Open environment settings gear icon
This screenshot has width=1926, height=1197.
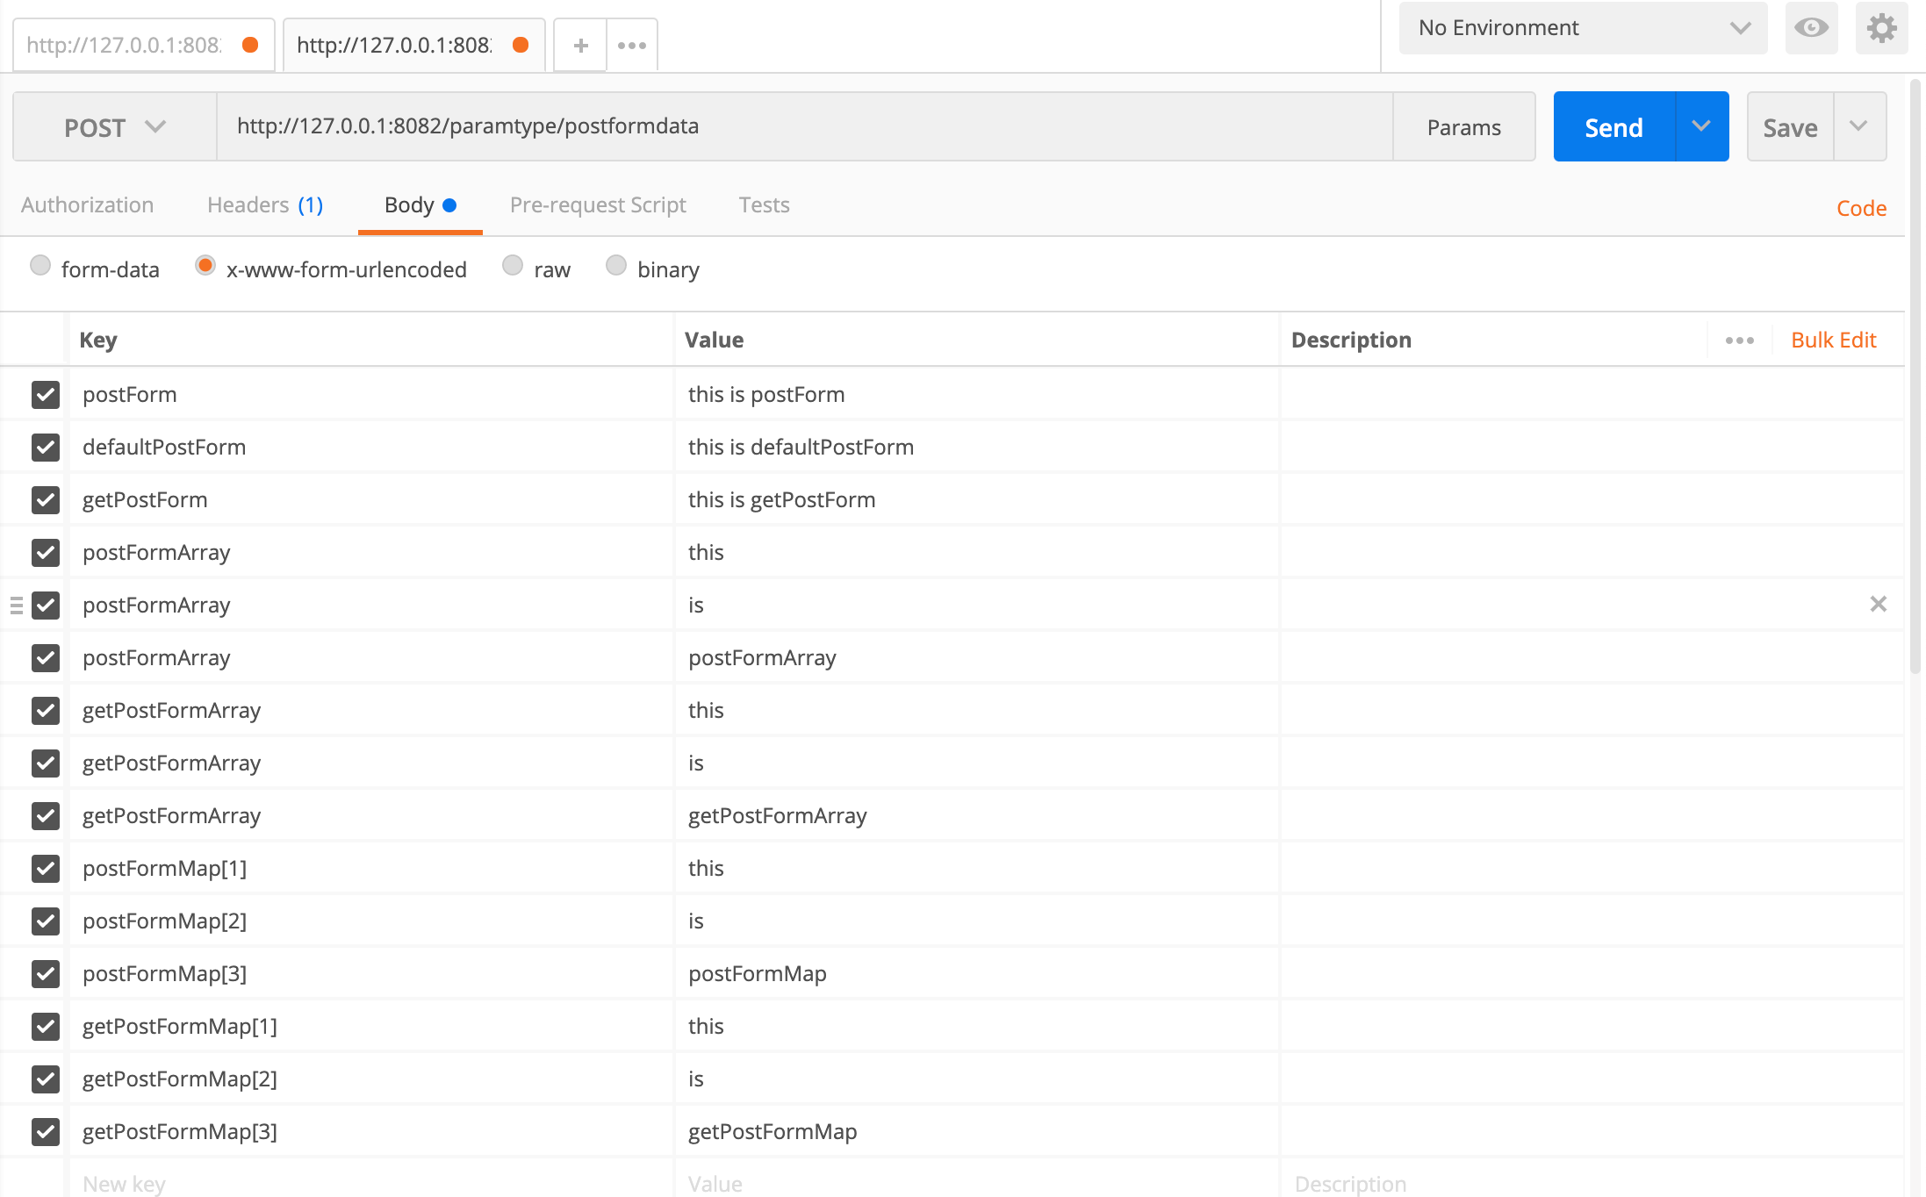(x=1881, y=28)
